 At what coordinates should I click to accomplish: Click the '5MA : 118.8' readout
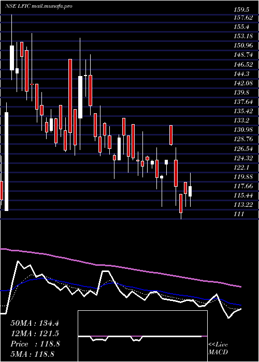pos(33,354)
